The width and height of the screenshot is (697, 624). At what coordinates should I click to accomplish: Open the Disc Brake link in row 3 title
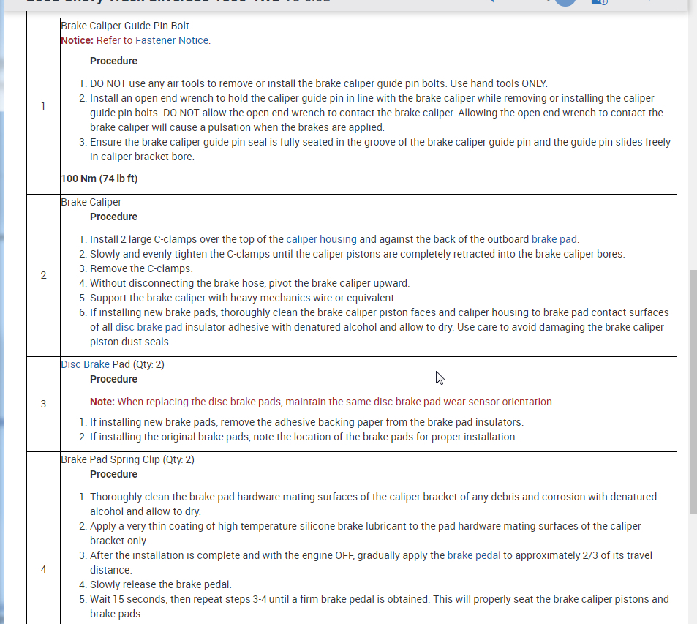(x=86, y=364)
